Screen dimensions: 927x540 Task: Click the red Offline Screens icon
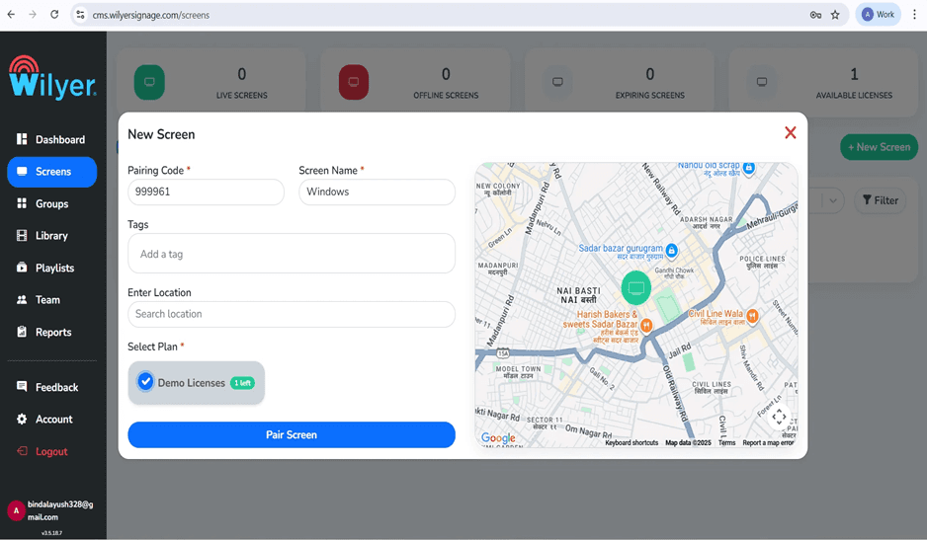coord(354,82)
